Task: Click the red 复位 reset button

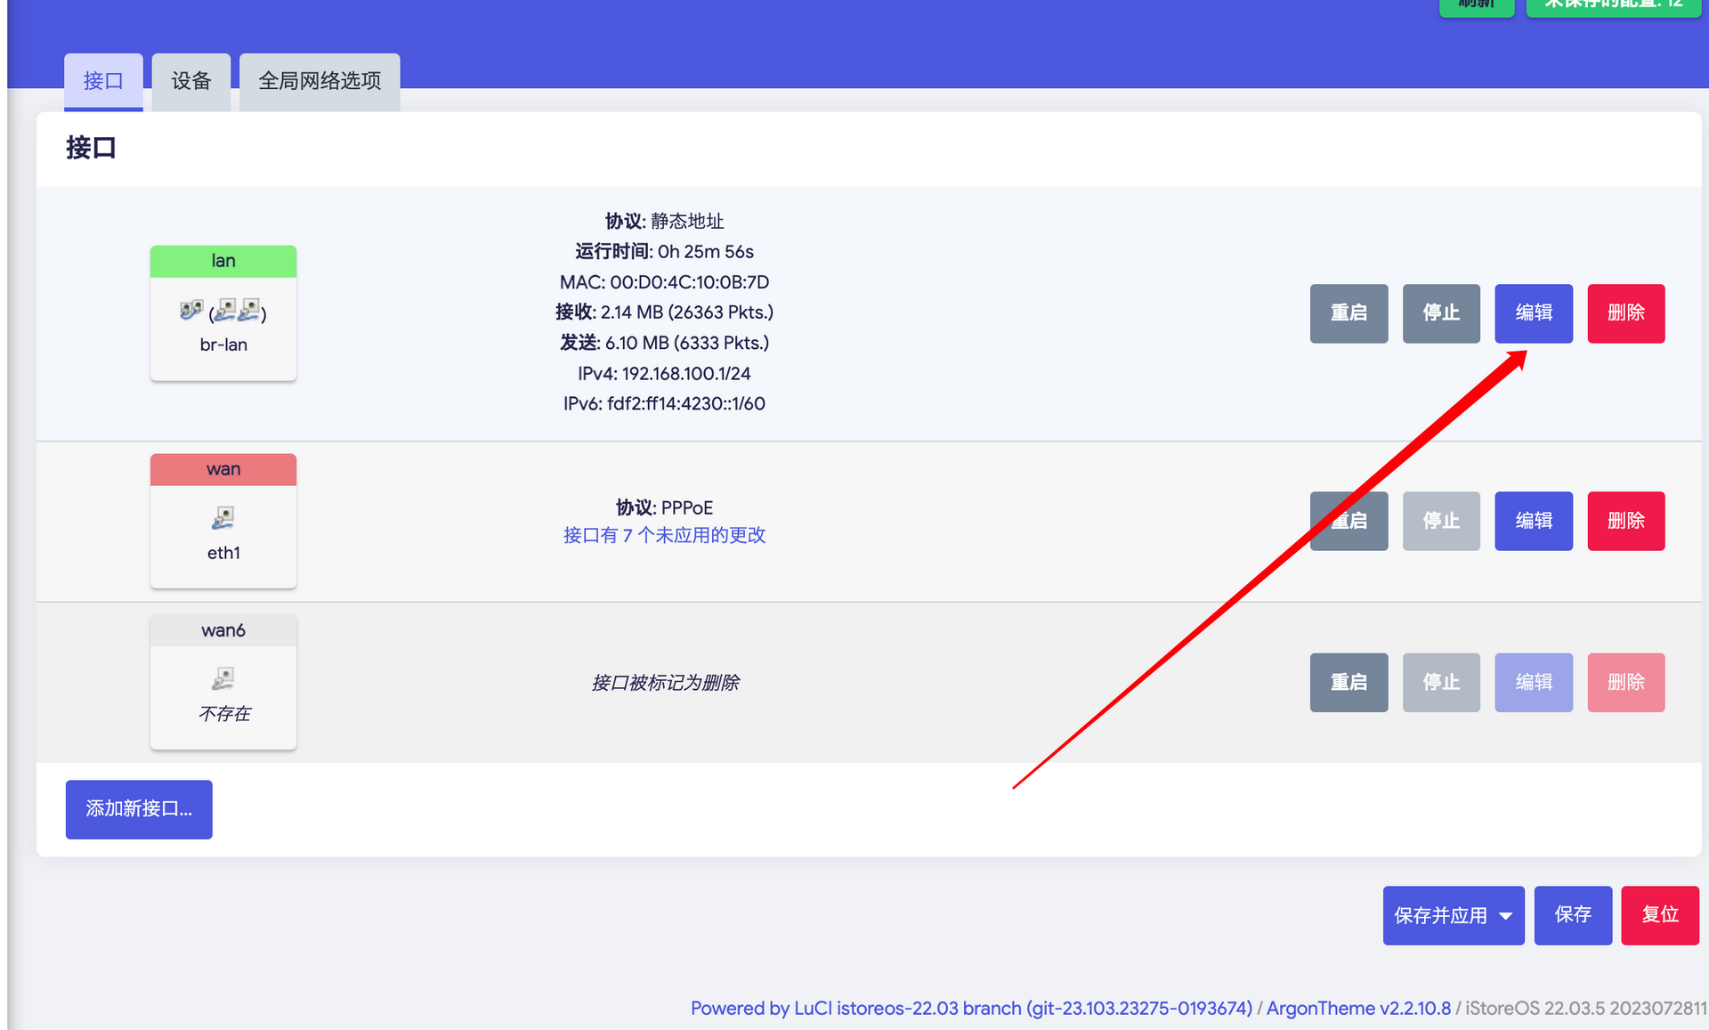Action: (1660, 915)
